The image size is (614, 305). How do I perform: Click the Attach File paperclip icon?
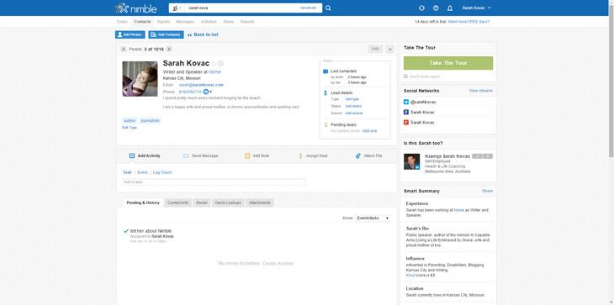[x=358, y=156]
